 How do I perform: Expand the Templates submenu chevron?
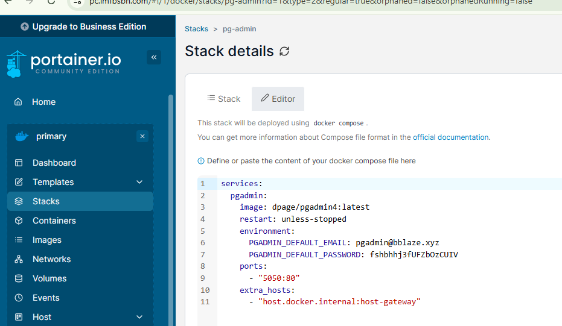[x=139, y=182]
